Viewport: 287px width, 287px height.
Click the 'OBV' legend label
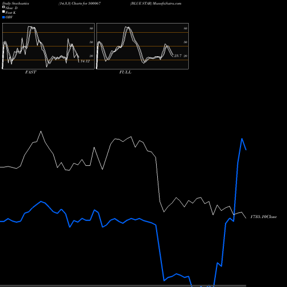click(9, 17)
